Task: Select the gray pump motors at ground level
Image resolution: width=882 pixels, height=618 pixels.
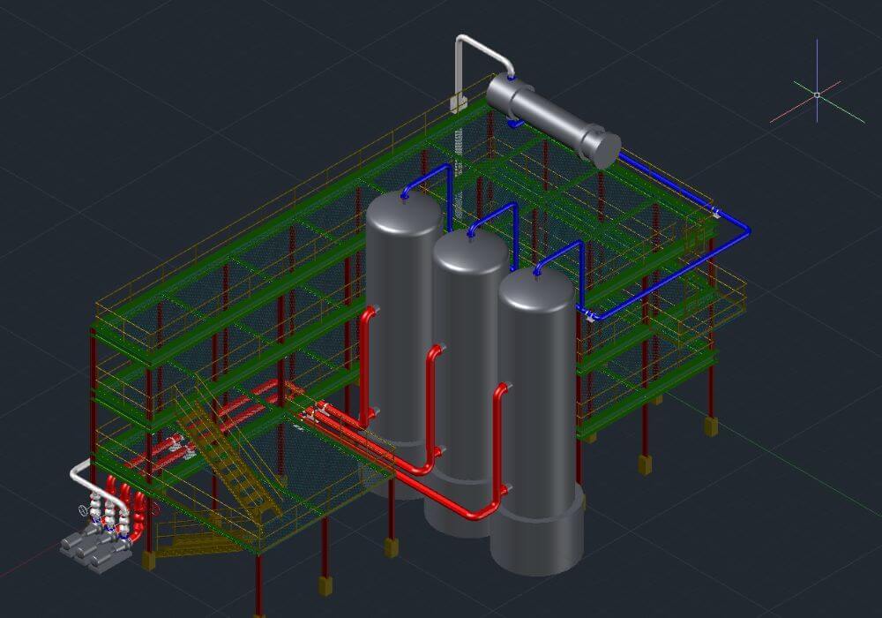Action: click(x=95, y=549)
